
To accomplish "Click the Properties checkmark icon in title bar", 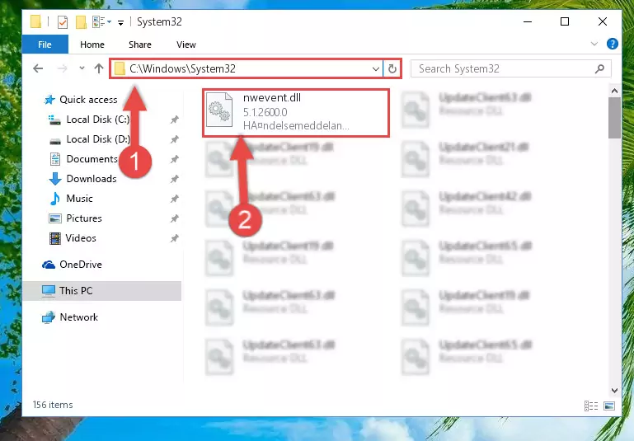I will coord(63,21).
